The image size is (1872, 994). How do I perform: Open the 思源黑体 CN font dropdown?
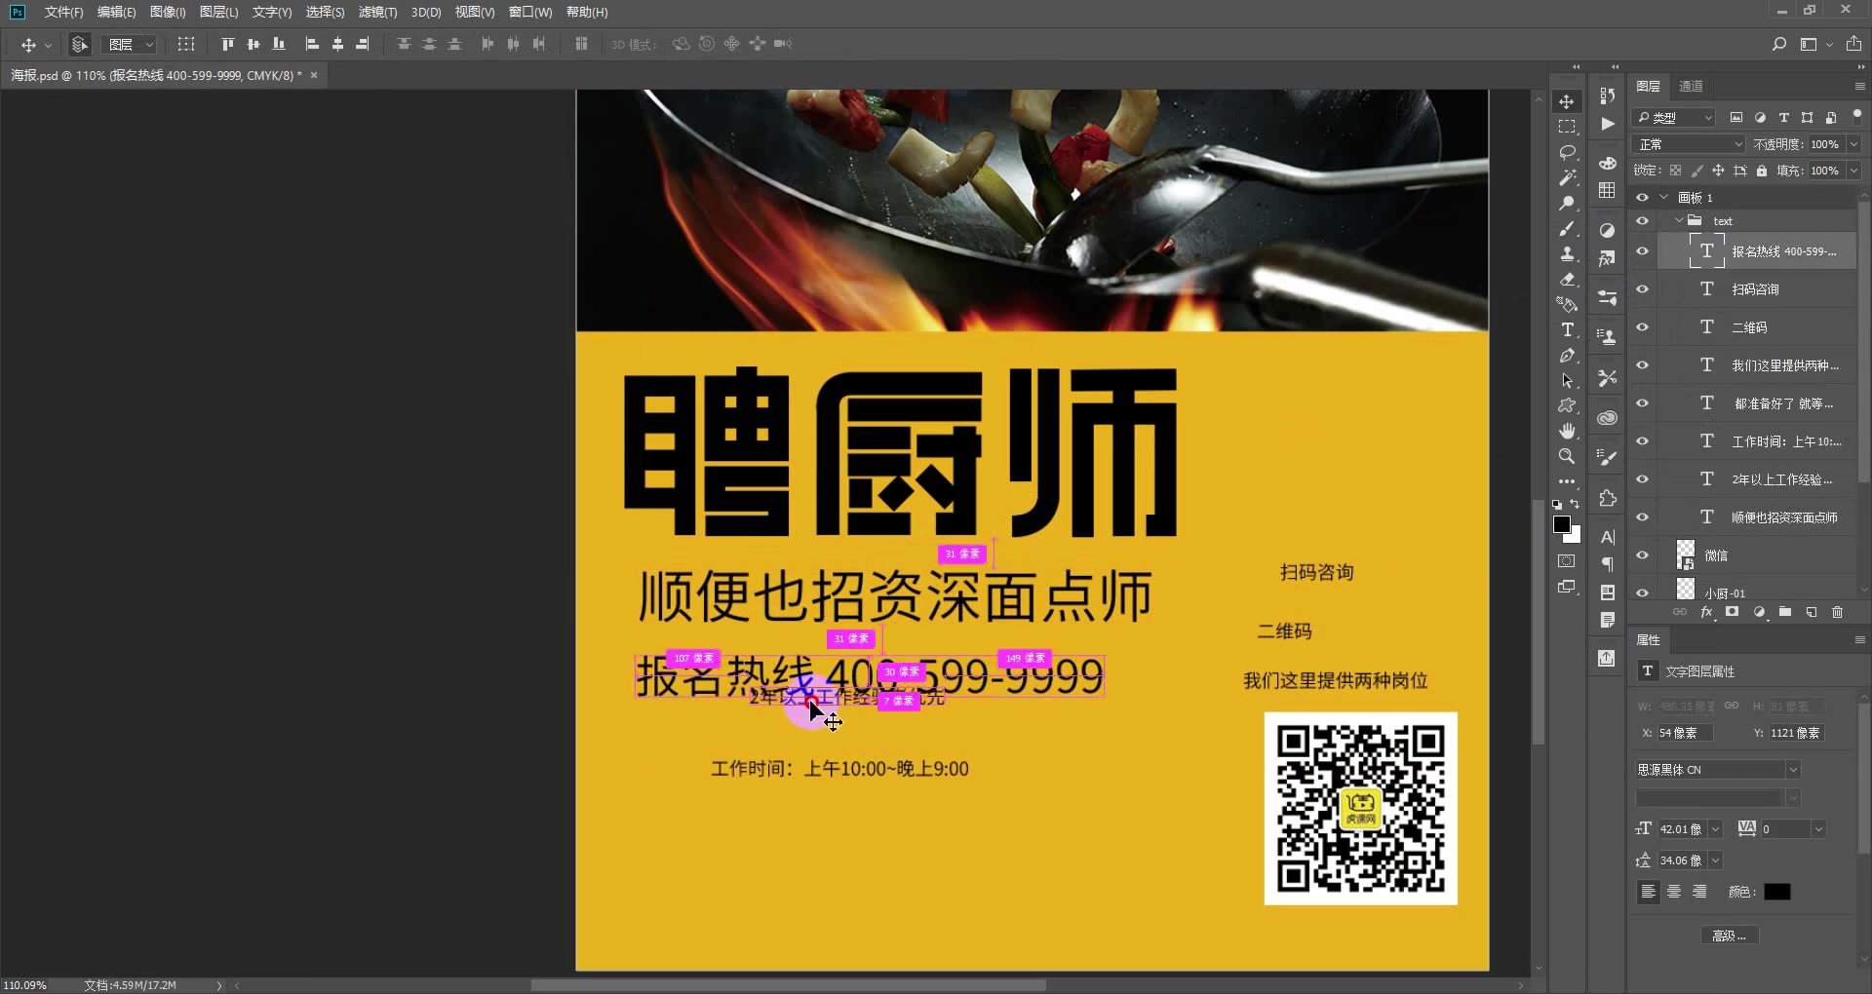pyautogui.click(x=1718, y=769)
